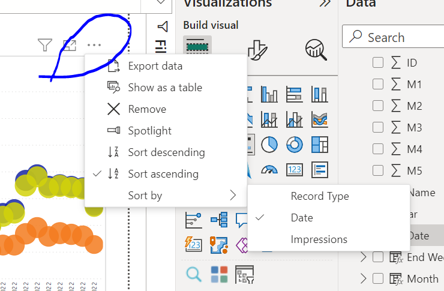Select the key influencers visual
Viewport: 444px width, 291px height.
click(193, 220)
